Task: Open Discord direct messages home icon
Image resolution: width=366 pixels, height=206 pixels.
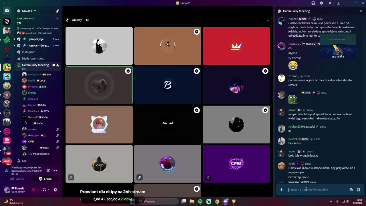Action: 7,11
